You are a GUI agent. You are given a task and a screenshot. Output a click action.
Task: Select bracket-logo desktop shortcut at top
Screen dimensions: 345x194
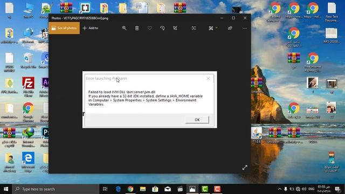tap(85, 8)
